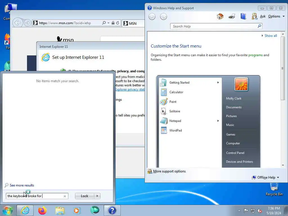This screenshot has width=288, height=216.
Task: Click IE forward navigation button
Action: pos(27,23)
